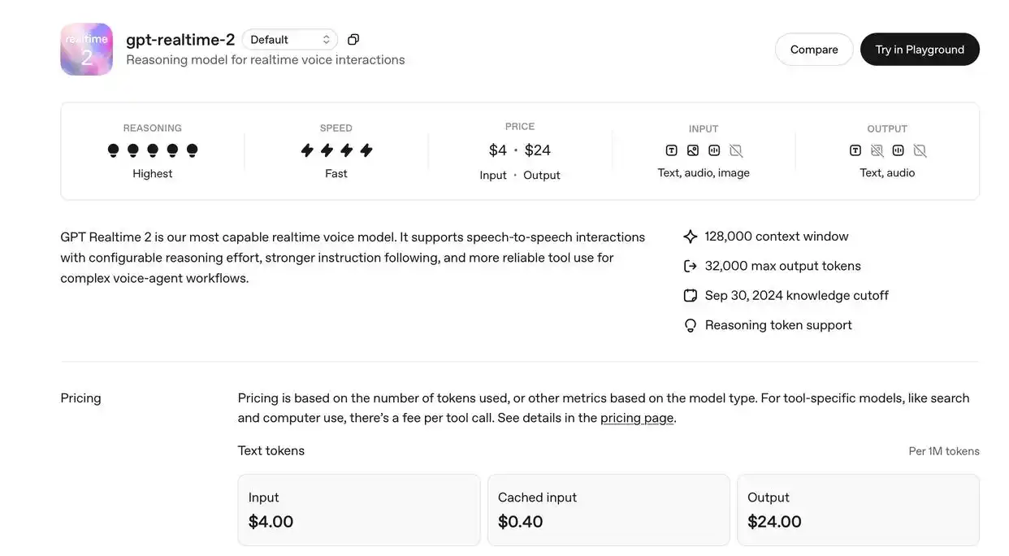Select the Output $24.00 pricing card
Image resolution: width=1009 pixels, height=556 pixels.
coord(858,510)
